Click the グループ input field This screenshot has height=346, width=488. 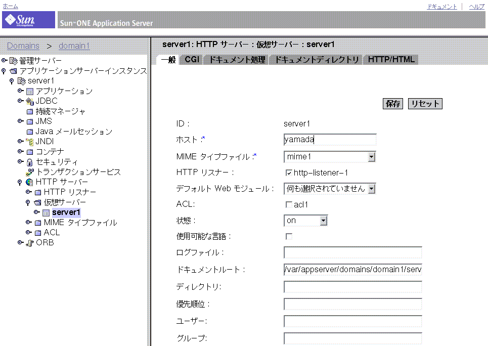353,338
